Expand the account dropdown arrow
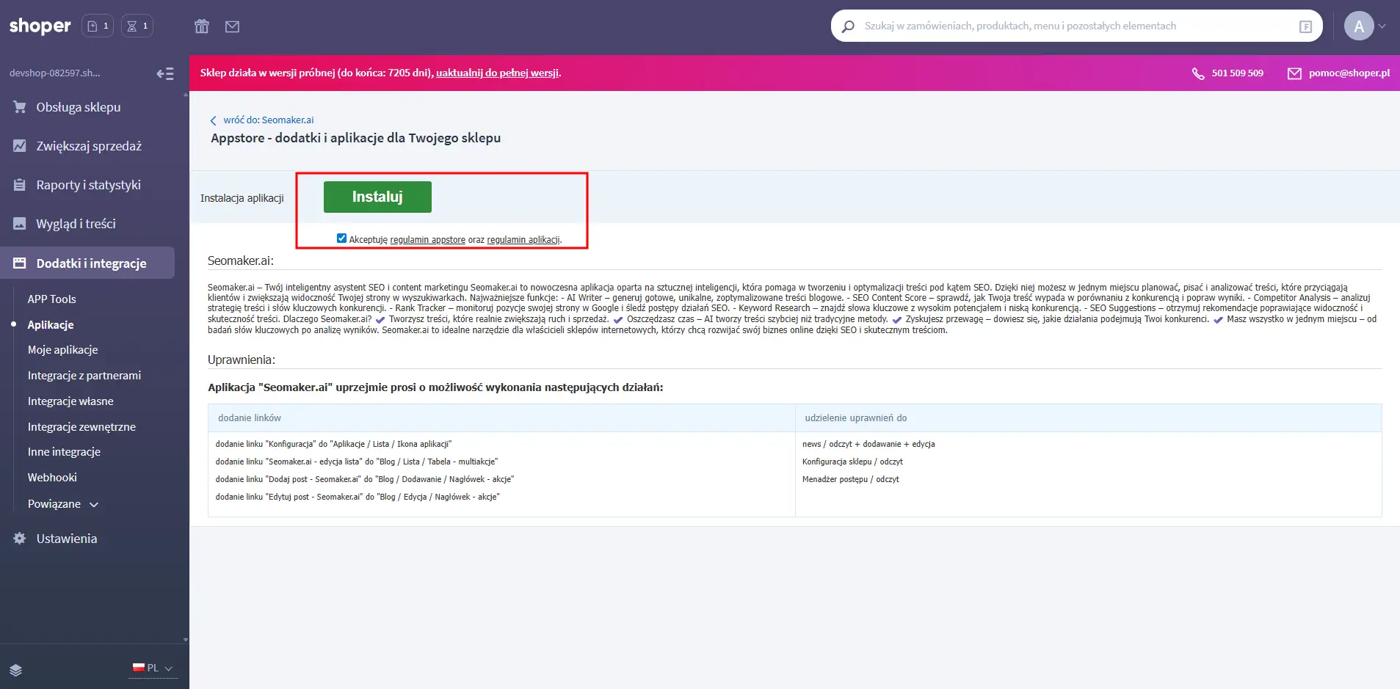Image resolution: width=1400 pixels, height=689 pixels. [1382, 26]
